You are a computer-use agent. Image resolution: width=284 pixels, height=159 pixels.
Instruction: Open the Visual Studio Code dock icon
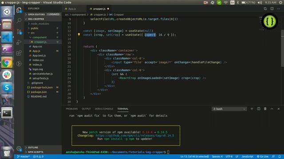pos(7,37)
